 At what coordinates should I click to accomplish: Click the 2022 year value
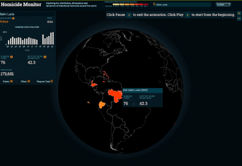50,22
